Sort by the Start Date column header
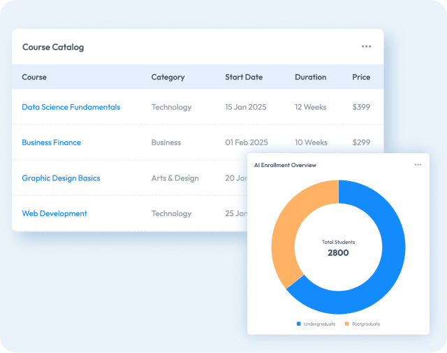 (244, 77)
